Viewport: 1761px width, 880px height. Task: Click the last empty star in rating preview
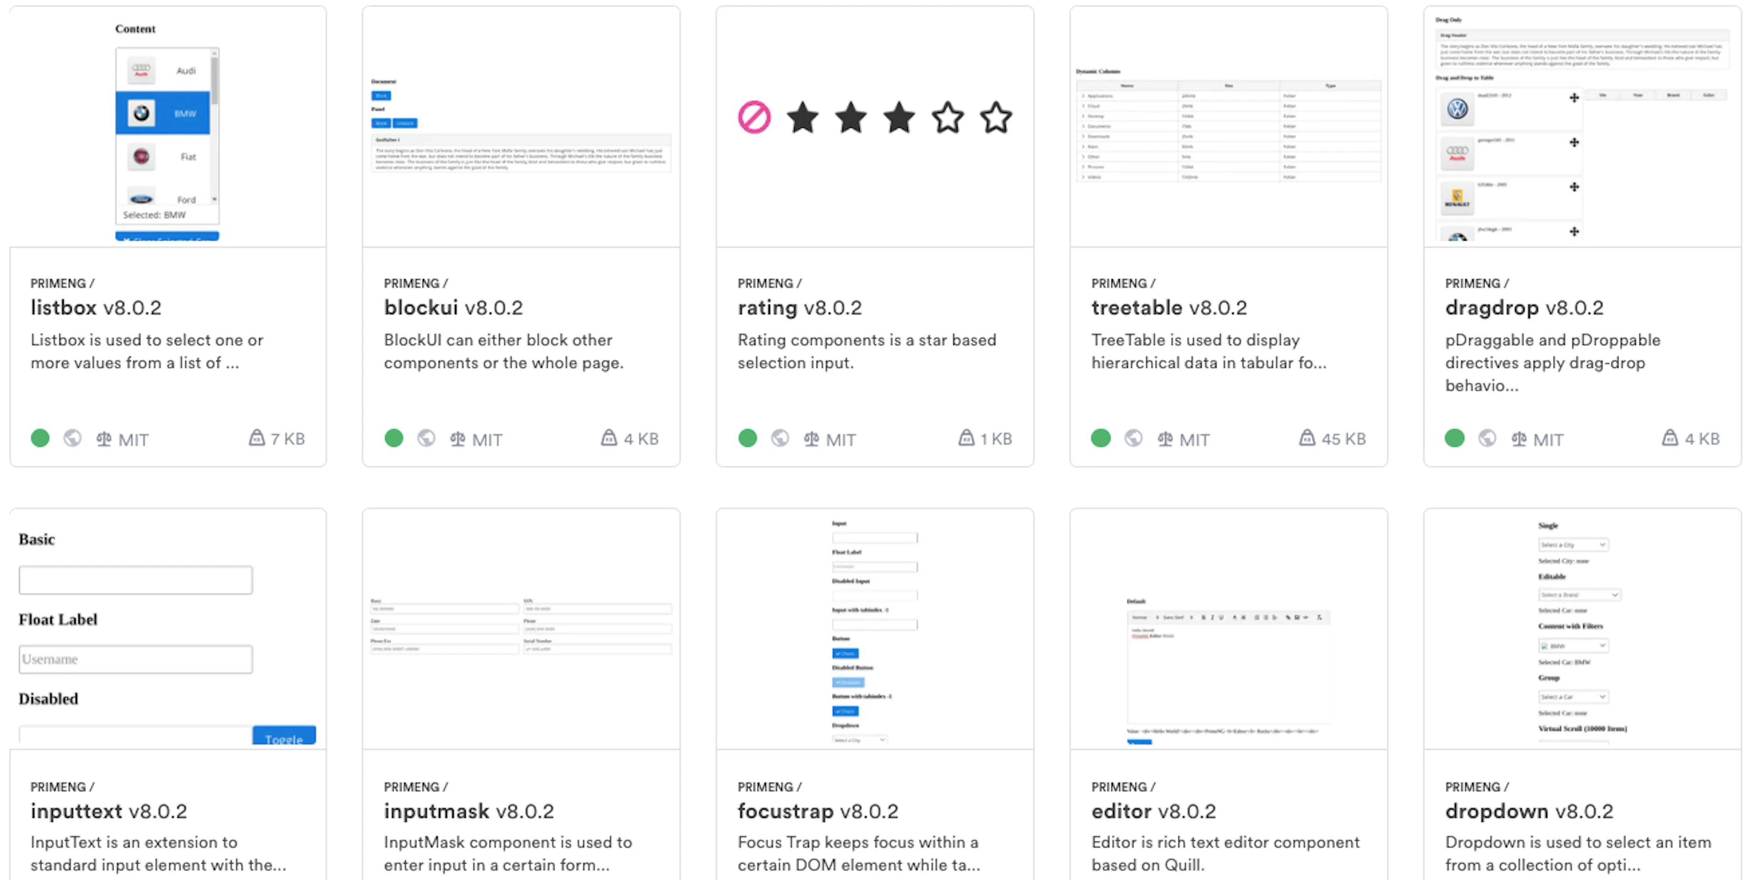click(996, 117)
